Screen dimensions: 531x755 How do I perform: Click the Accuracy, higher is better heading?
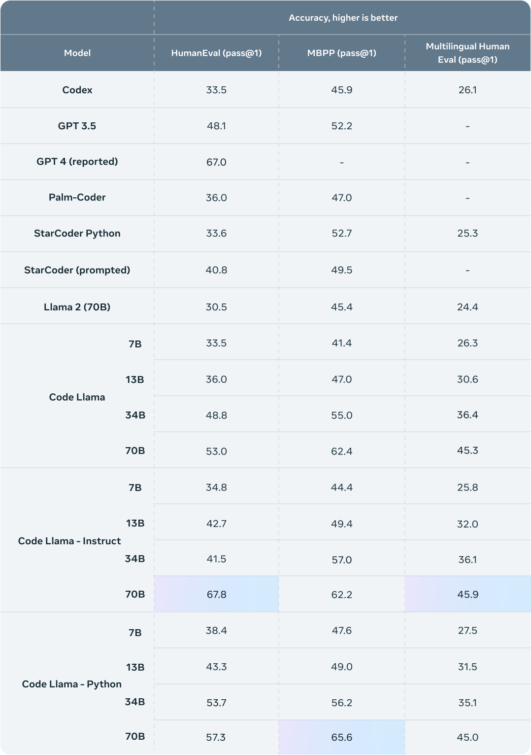pos(343,18)
